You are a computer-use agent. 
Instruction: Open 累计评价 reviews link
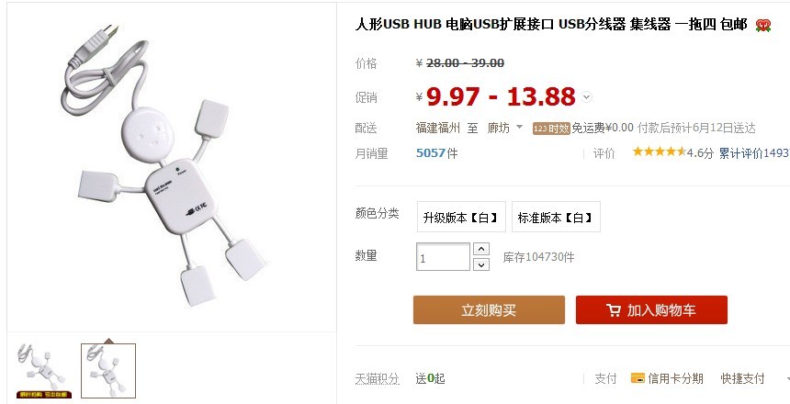(x=754, y=153)
